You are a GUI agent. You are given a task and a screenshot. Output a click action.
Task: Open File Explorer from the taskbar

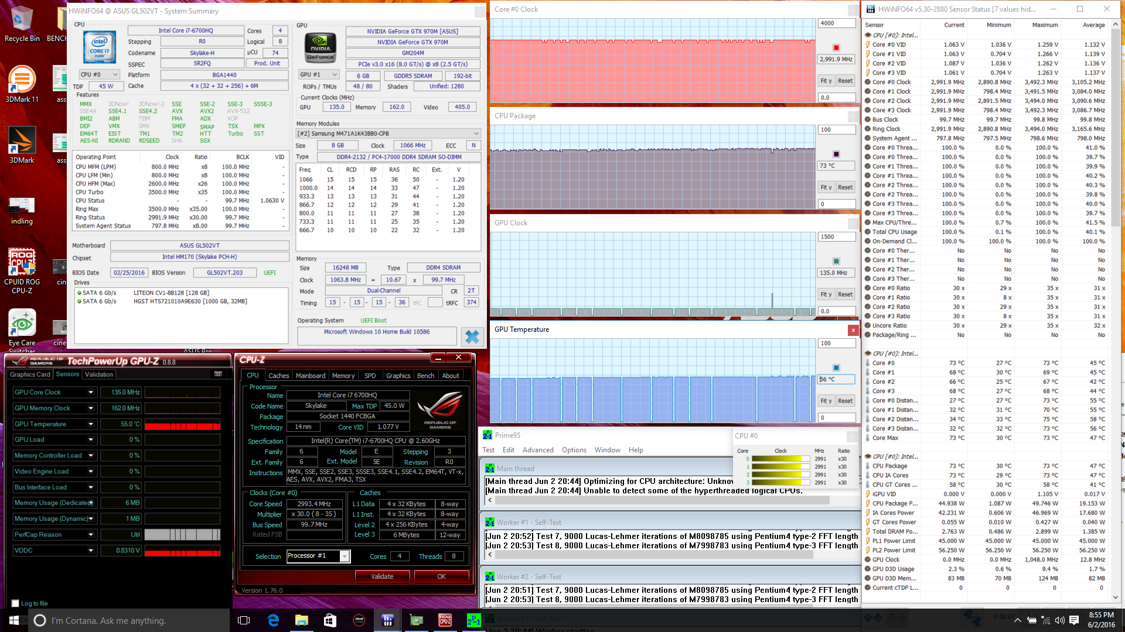click(301, 620)
